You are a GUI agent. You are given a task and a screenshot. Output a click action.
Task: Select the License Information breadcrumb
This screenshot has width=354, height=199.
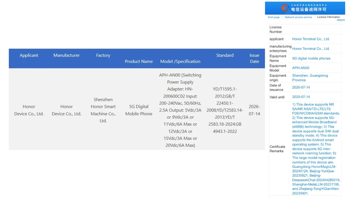(x=329, y=17)
